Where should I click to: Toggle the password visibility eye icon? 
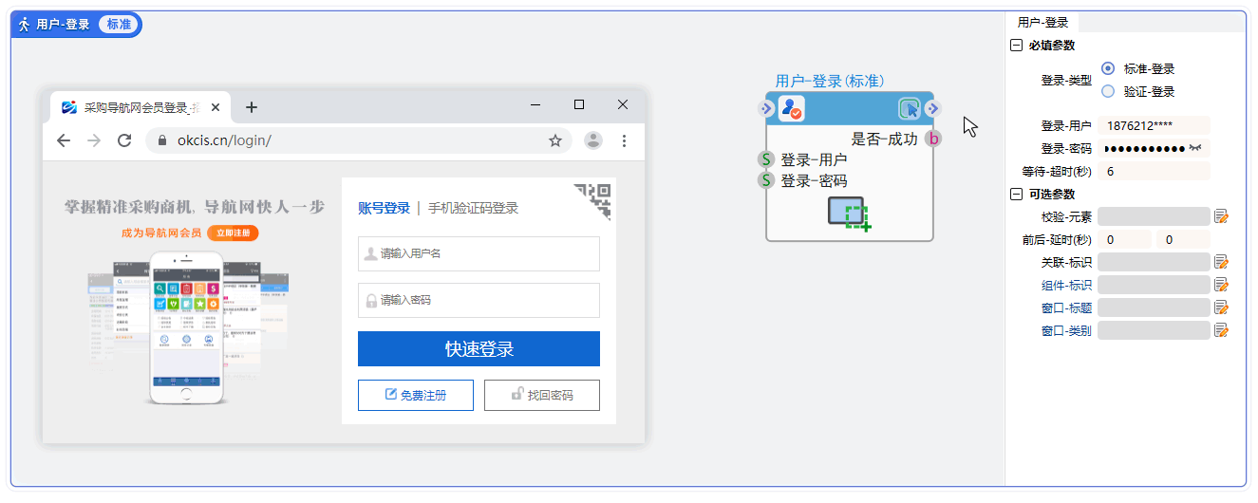coord(1195,148)
